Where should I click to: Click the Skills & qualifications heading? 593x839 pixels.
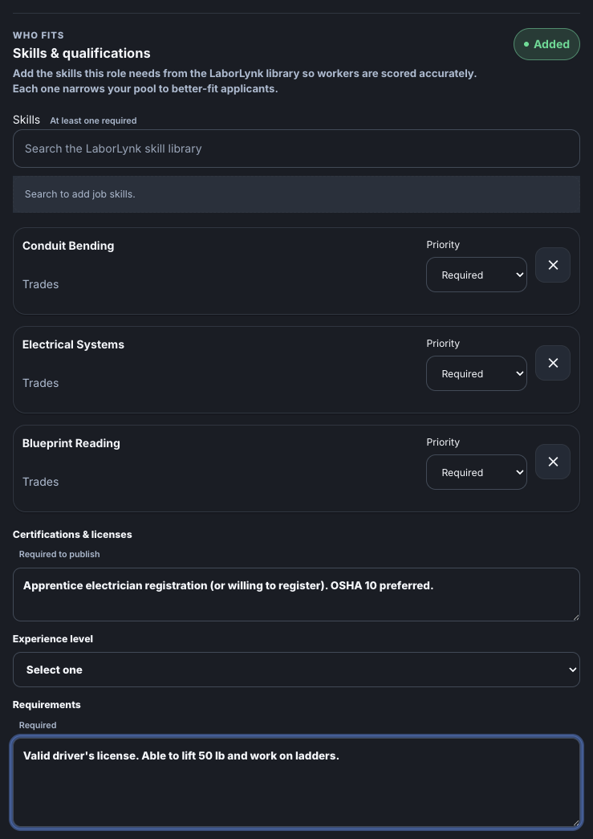(81, 54)
